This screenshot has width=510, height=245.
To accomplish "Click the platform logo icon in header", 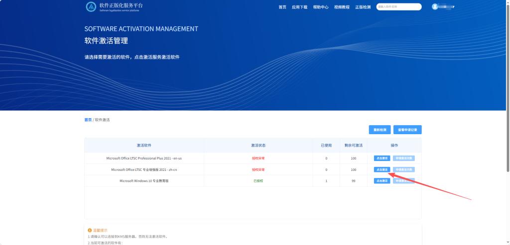I will coord(91,6).
